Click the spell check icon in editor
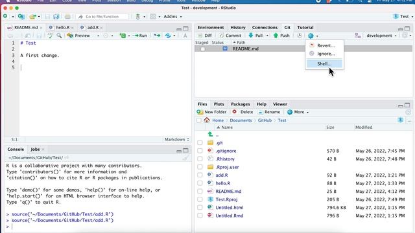Screen dimensions: 415x233 click(50, 36)
